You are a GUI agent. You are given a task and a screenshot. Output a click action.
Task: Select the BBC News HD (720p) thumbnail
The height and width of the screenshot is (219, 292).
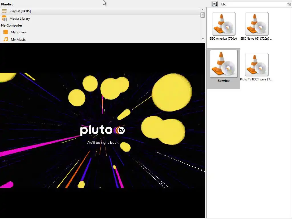(257, 24)
